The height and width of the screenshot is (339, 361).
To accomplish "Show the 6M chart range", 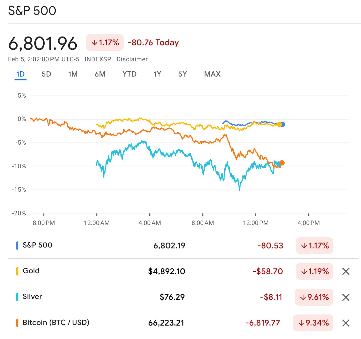I will click(100, 74).
